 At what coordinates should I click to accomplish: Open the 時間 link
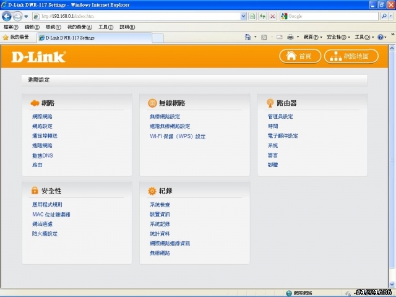pyautogui.click(x=273, y=126)
